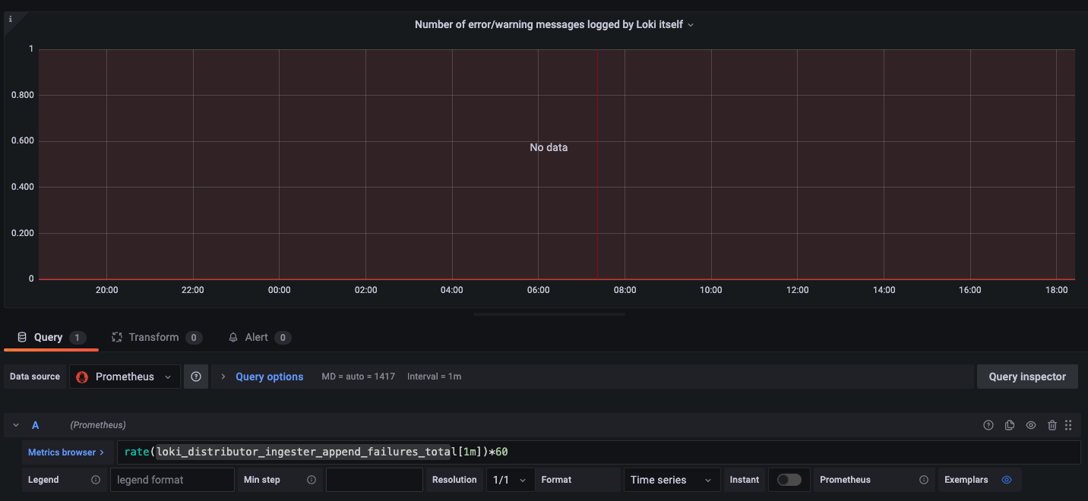
Task: Toggle Exemplars visibility with the eye icon
Action: point(1006,480)
